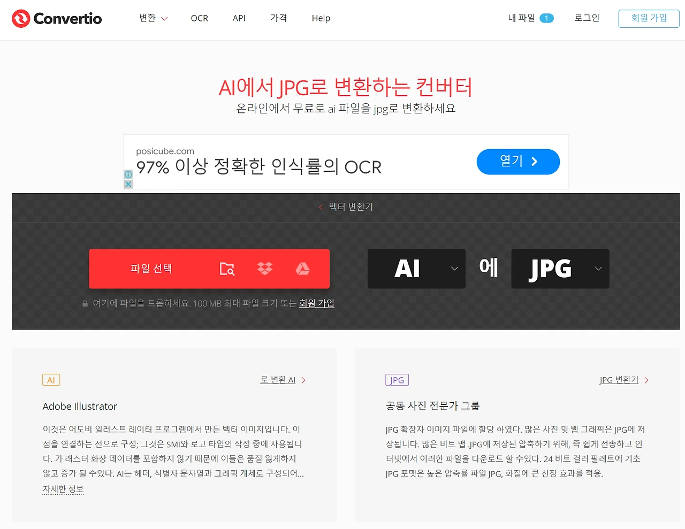Go back to 벡터 변환기
This screenshot has width=685, height=529.
[346, 207]
